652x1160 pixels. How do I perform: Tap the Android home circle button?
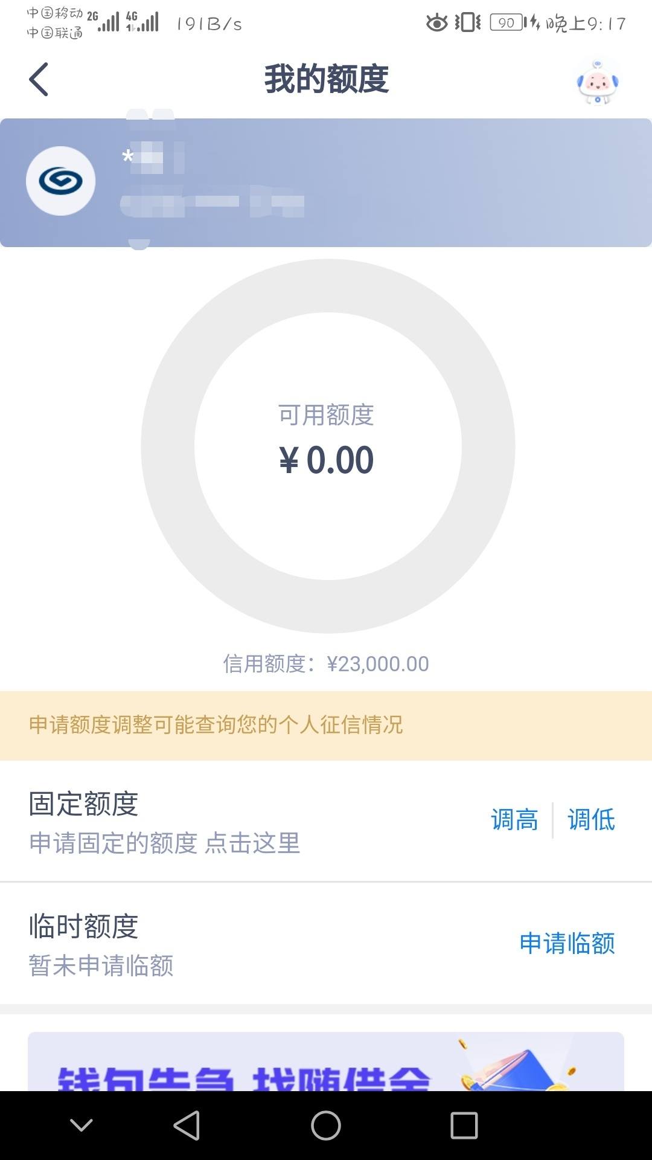click(326, 1126)
